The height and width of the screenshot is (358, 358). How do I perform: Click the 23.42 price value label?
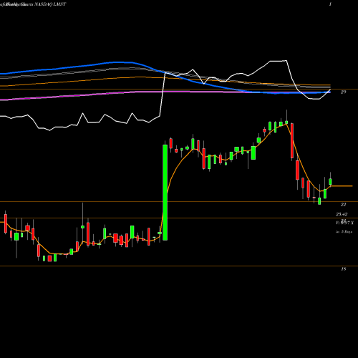point(342,214)
